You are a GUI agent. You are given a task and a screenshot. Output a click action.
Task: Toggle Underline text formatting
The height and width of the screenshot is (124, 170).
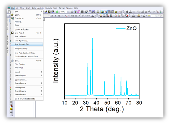59,16
